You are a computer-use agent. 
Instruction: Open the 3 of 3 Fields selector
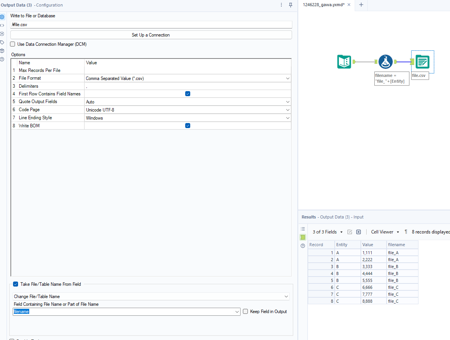(x=327, y=232)
